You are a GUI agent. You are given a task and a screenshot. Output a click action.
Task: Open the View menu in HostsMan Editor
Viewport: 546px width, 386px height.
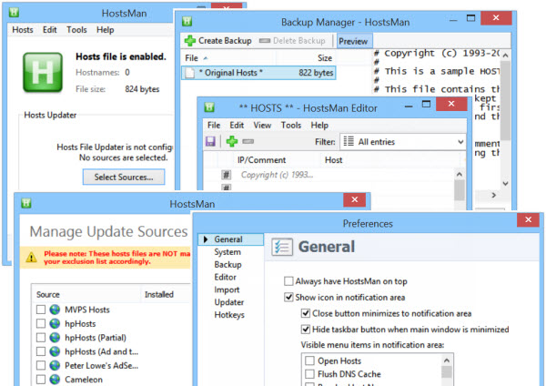262,125
